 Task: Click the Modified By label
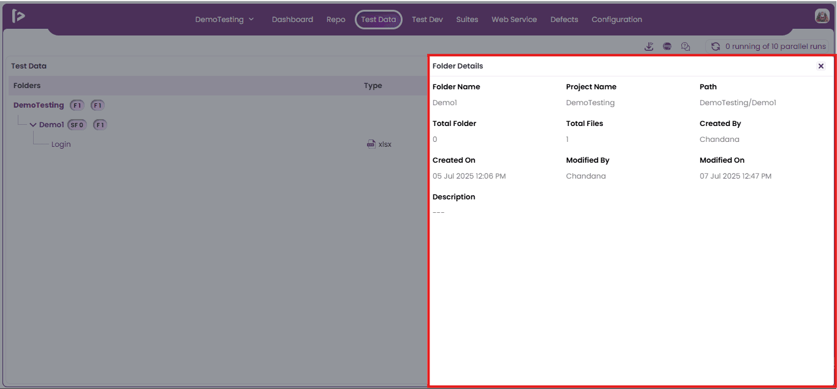[x=588, y=160]
